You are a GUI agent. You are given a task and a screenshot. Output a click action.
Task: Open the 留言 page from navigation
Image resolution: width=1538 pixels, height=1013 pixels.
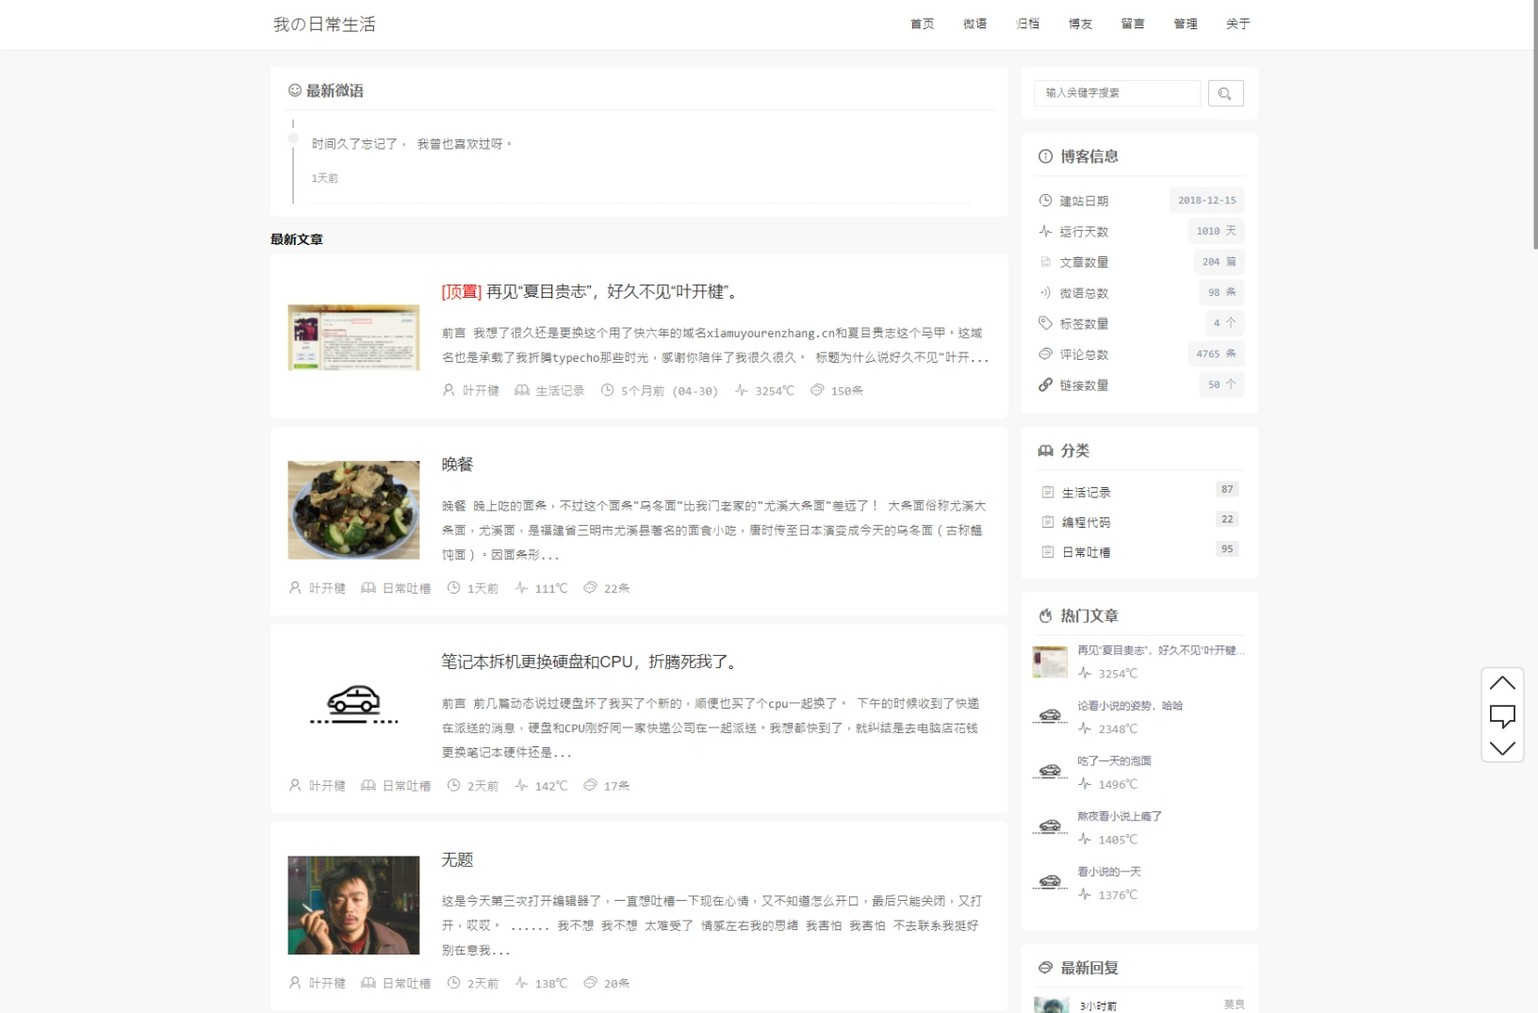[1133, 25]
